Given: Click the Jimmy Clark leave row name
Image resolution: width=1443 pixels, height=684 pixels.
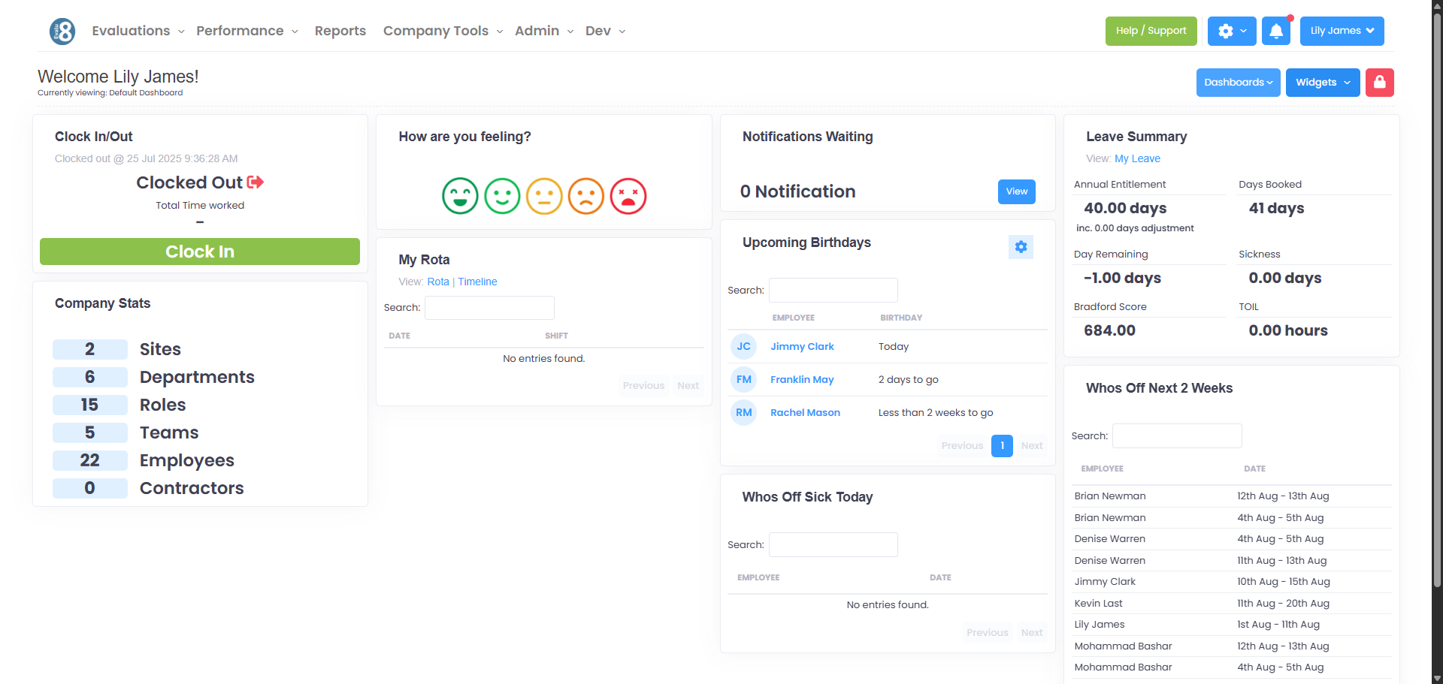Looking at the screenshot, I should (x=1105, y=582).
